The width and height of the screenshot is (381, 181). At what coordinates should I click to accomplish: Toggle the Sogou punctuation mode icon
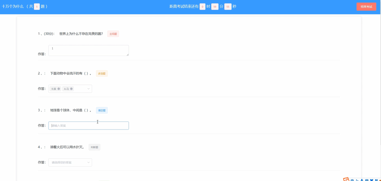pos(357,180)
